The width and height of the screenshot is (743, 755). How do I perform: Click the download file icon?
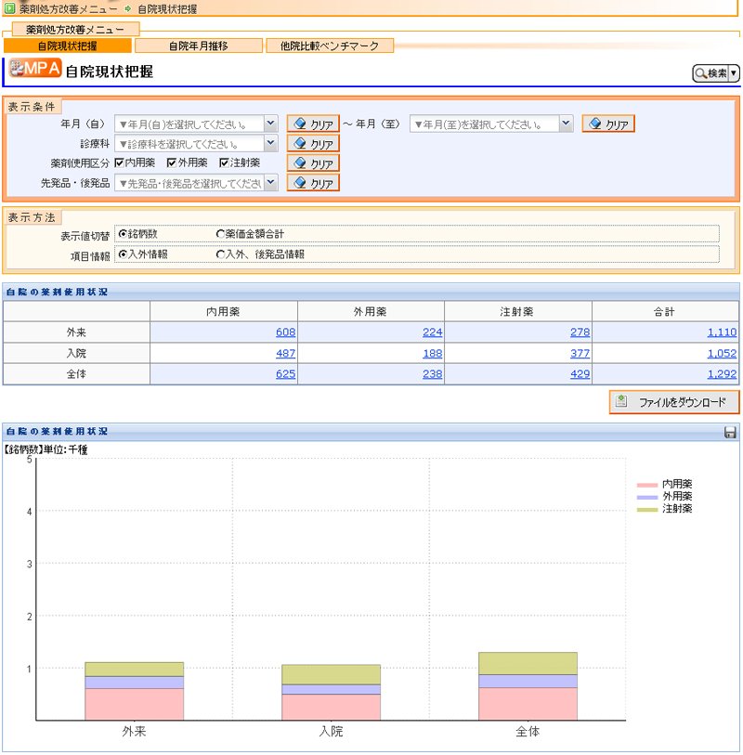click(621, 400)
